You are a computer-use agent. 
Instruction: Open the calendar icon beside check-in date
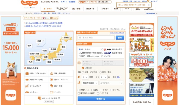[x=79, y=63]
